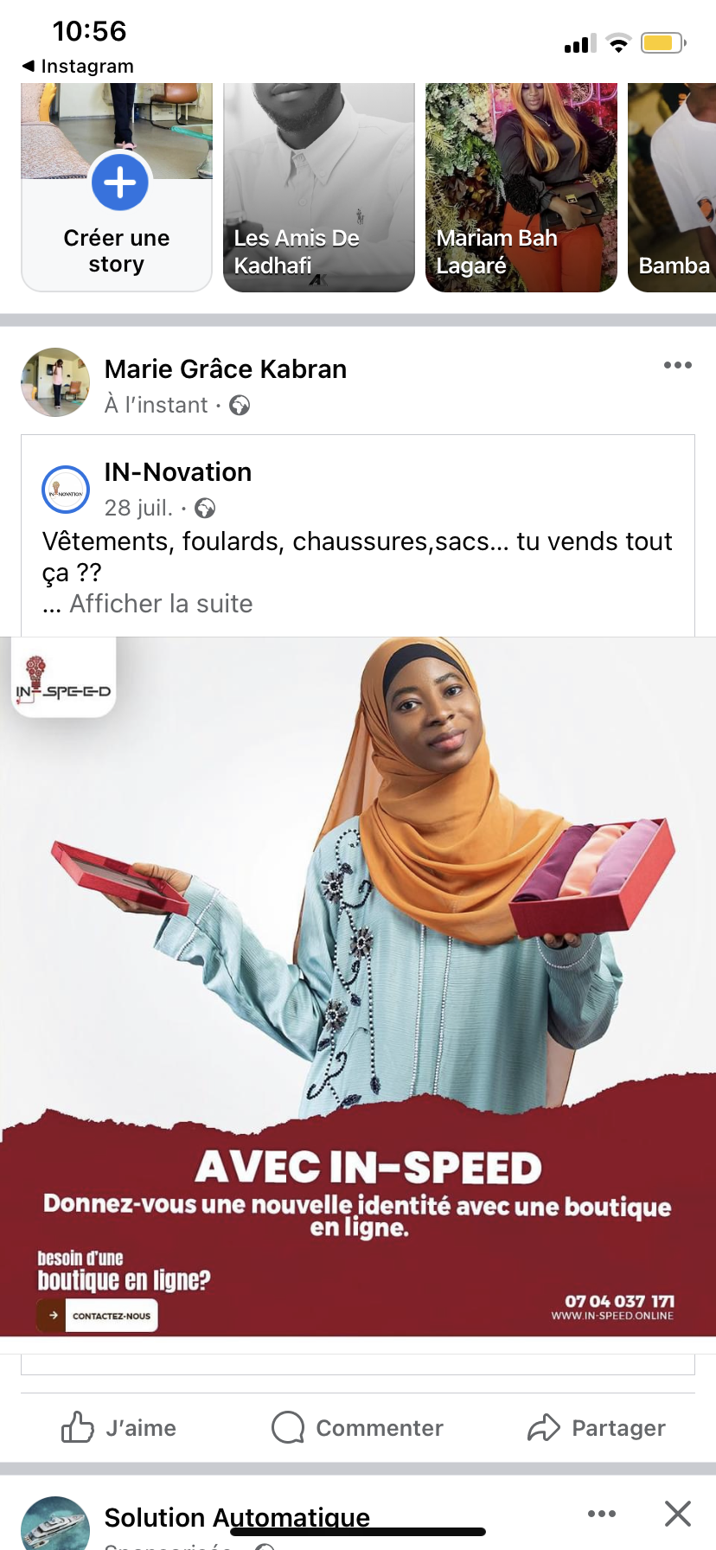Open the three-dot menu on Solution Automatique post
This screenshot has height=1550, width=716.
click(602, 1514)
